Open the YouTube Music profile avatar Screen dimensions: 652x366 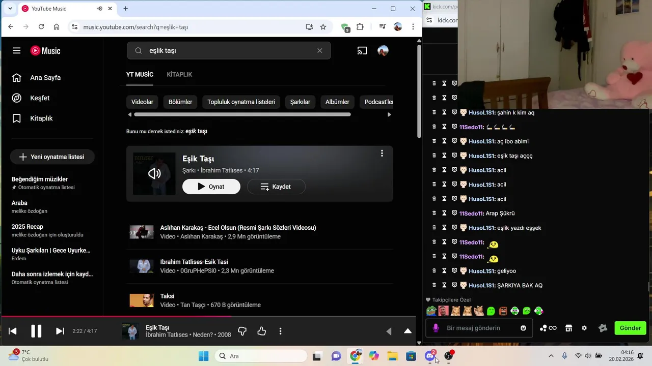[383, 51]
